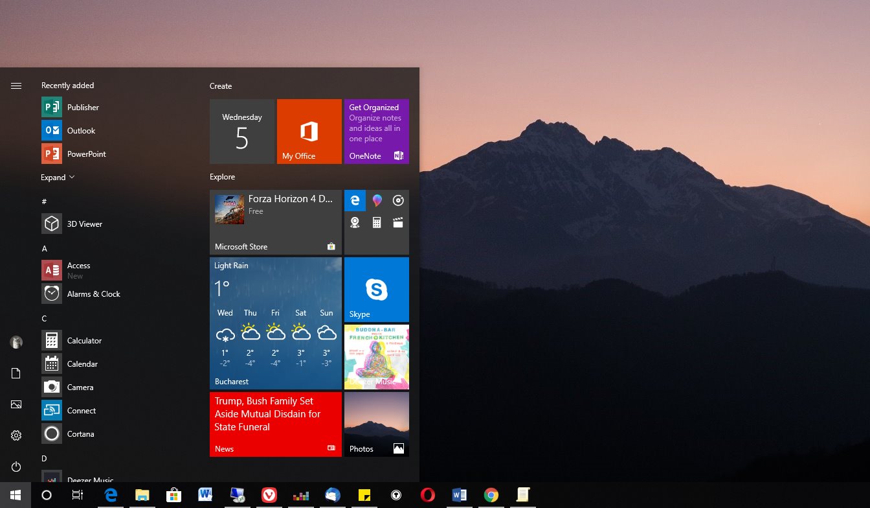
Task: Open the My Office tile
Action: pyautogui.click(x=309, y=132)
